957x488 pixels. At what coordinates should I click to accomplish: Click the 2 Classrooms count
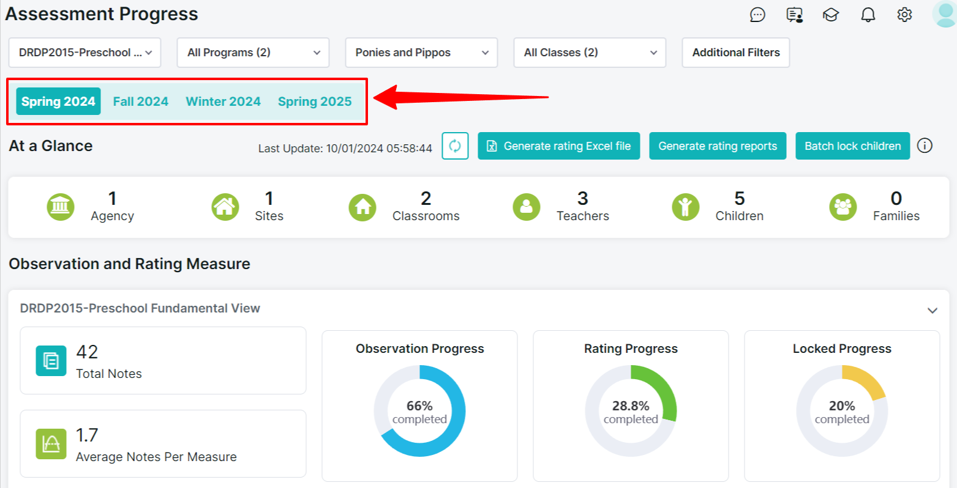click(426, 199)
